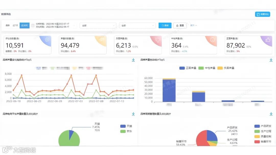Click the 8.4% growth figure
276x155 pixels.
click(73, 51)
